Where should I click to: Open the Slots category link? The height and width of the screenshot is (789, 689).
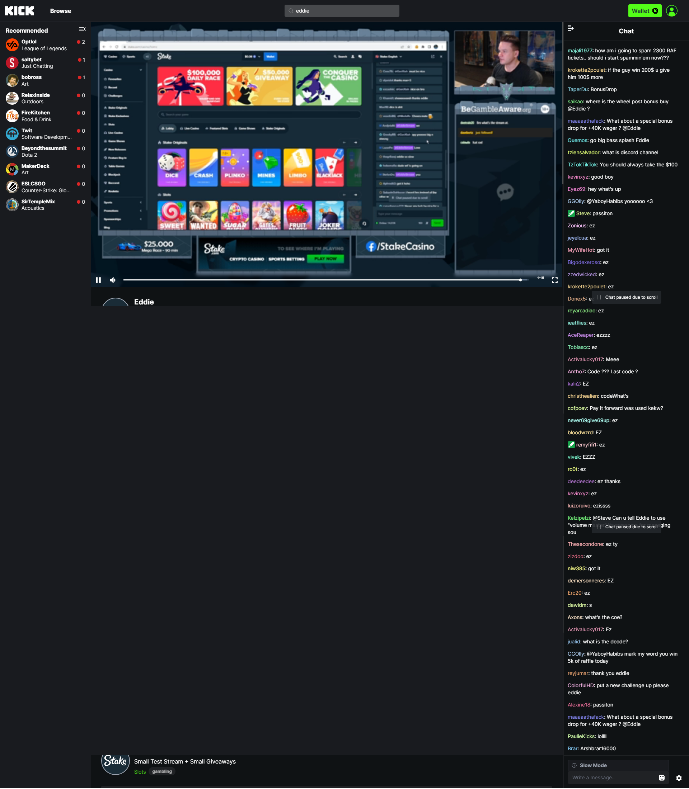pos(140,772)
